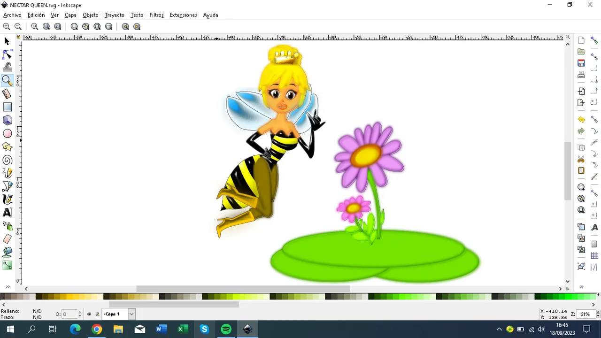Viewport: 601px width, 338px height.
Task: Select the Paint Bucket fill tool
Action: tap(7, 252)
